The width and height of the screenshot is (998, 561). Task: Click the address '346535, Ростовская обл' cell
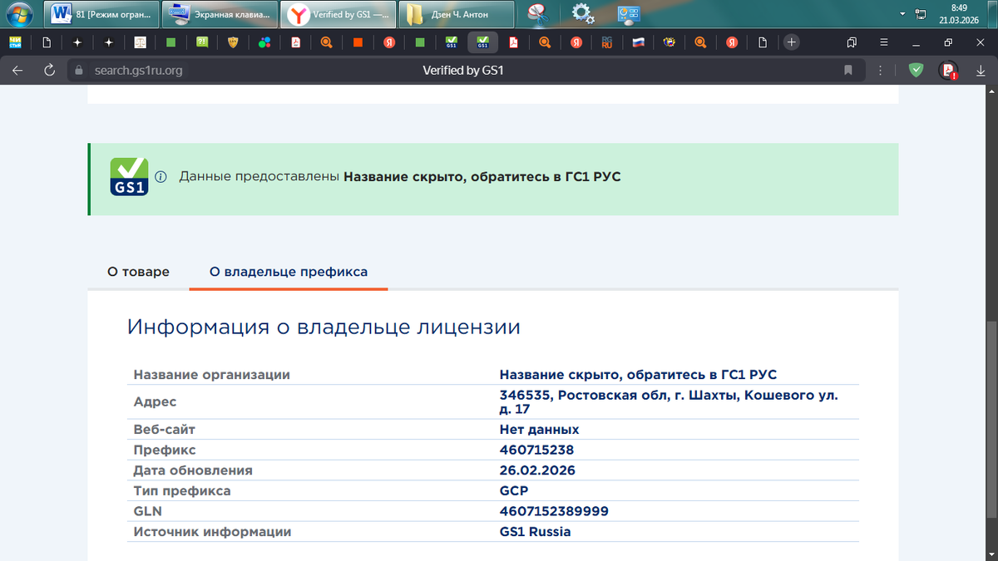(x=669, y=402)
